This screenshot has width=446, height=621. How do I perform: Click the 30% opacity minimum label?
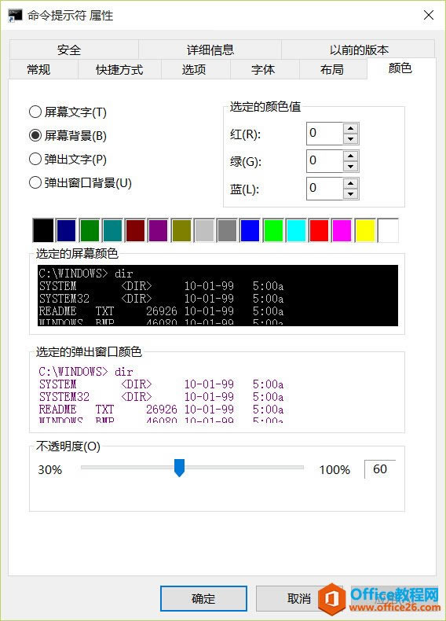point(50,470)
